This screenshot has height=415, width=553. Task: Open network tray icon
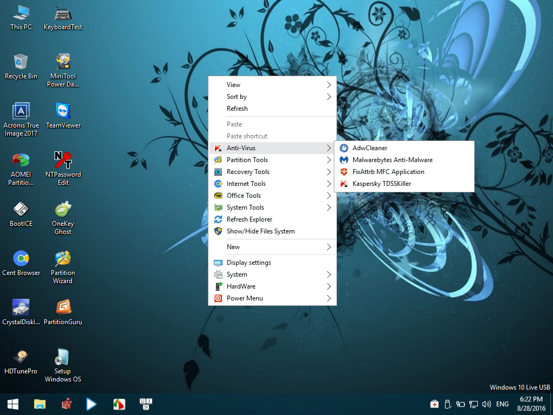[x=473, y=404]
